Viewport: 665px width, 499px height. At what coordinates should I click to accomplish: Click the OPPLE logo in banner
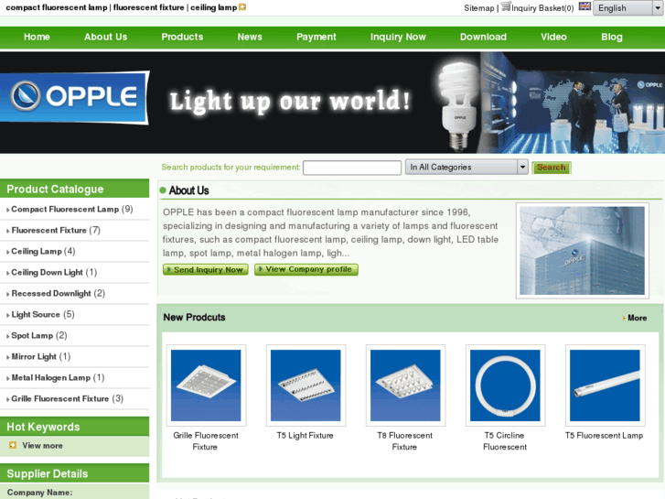(x=74, y=97)
